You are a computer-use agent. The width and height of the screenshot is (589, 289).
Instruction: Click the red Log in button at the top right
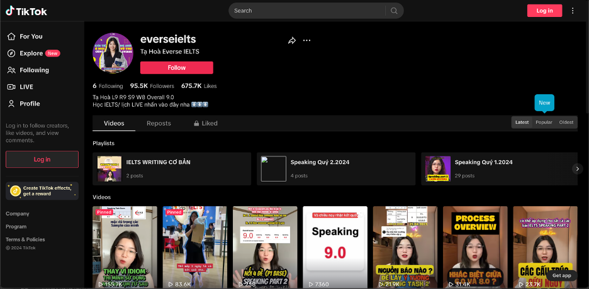544,11
